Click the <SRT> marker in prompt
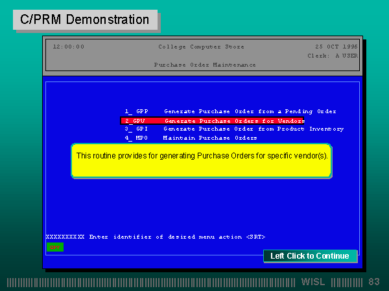The image size is (389, 291). coord(255,237)
